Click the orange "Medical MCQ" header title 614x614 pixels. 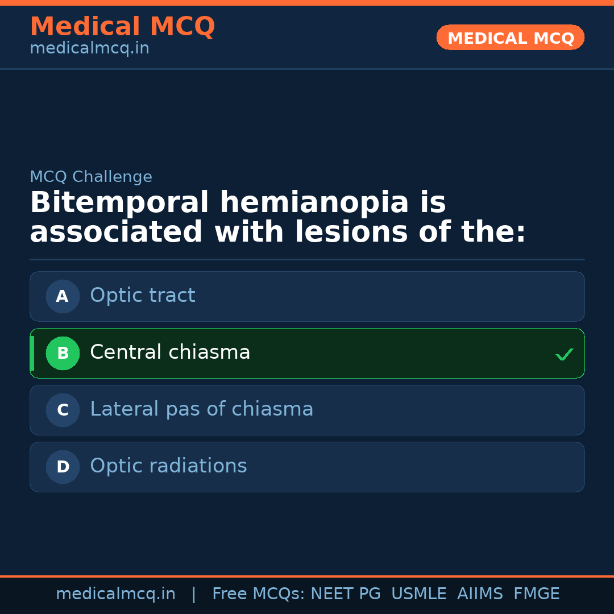pos(122,27)
